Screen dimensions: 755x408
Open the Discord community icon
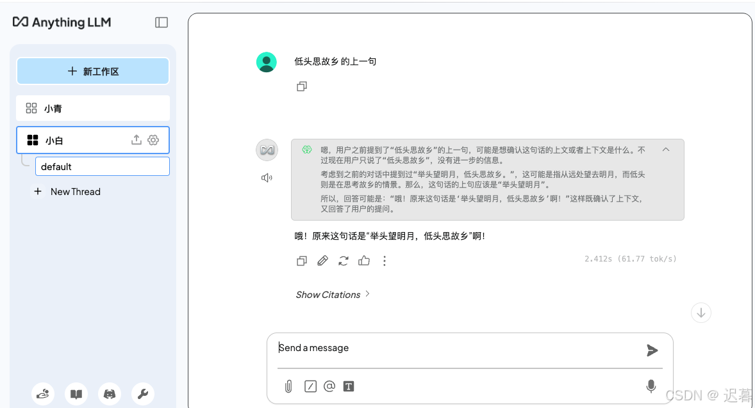coord(109,394)
